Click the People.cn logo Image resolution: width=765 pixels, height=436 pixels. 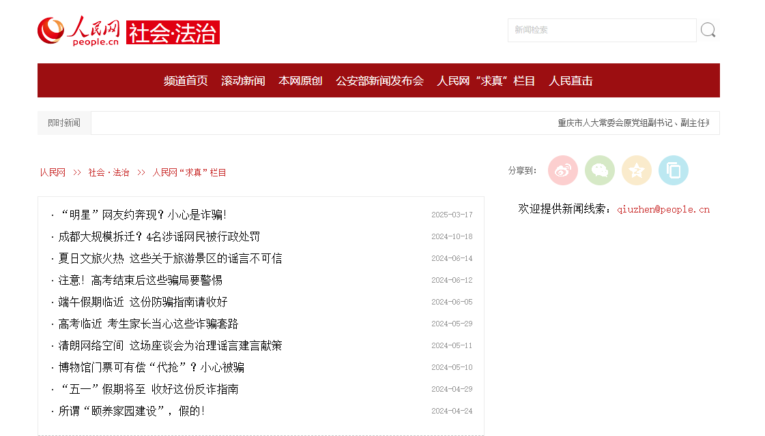point(79,31)
